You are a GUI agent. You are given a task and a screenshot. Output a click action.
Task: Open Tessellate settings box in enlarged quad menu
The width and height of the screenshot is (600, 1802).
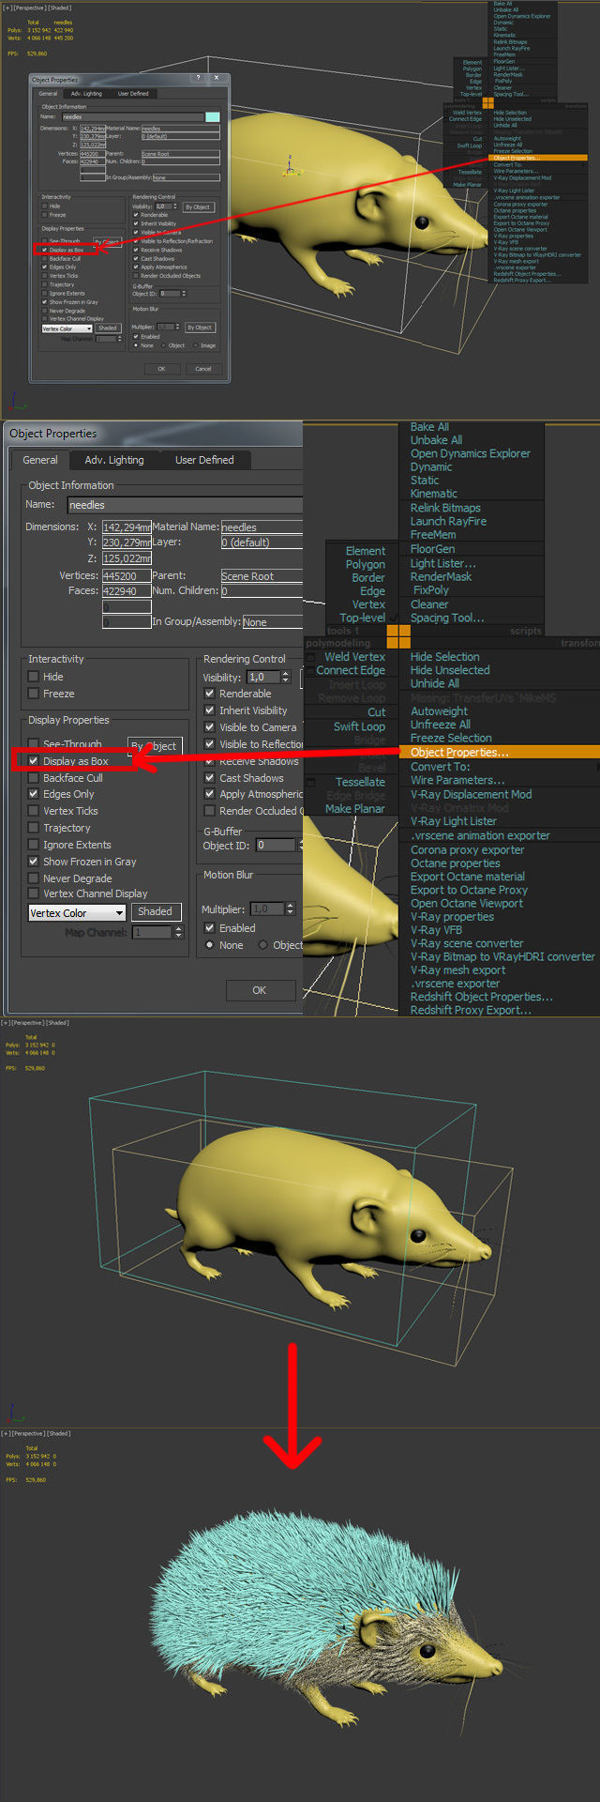[312, 782]
